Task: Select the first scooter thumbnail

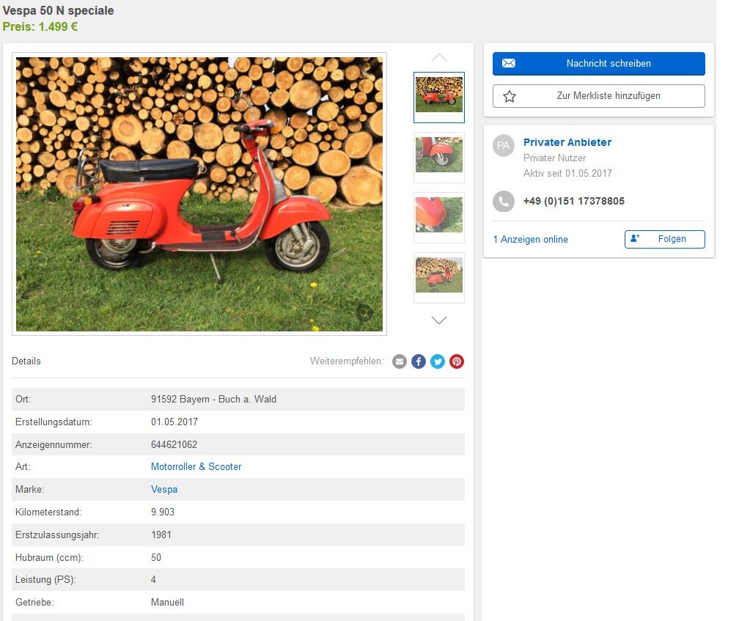Action: click(x=438, y=97)
